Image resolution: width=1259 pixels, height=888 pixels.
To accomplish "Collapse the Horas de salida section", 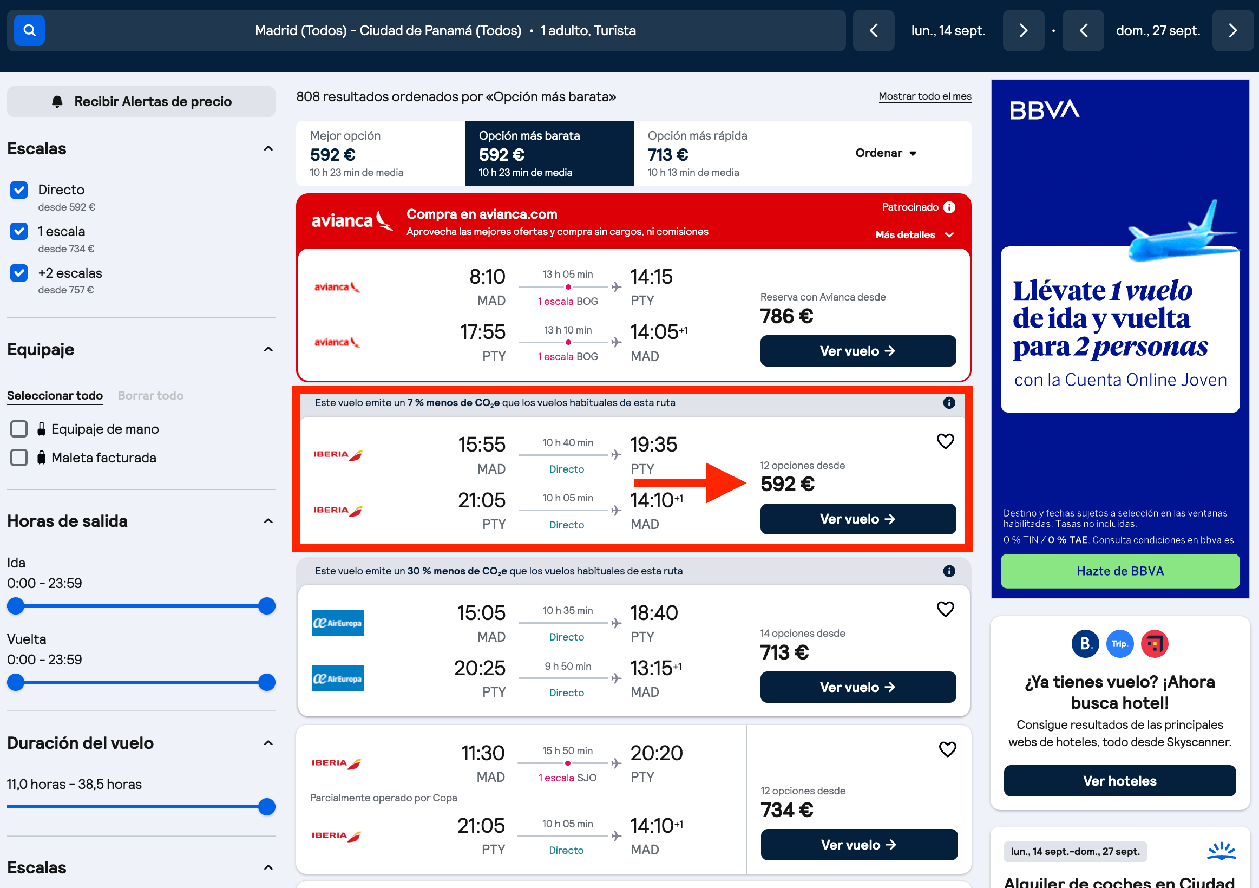I will coord(268,521).
